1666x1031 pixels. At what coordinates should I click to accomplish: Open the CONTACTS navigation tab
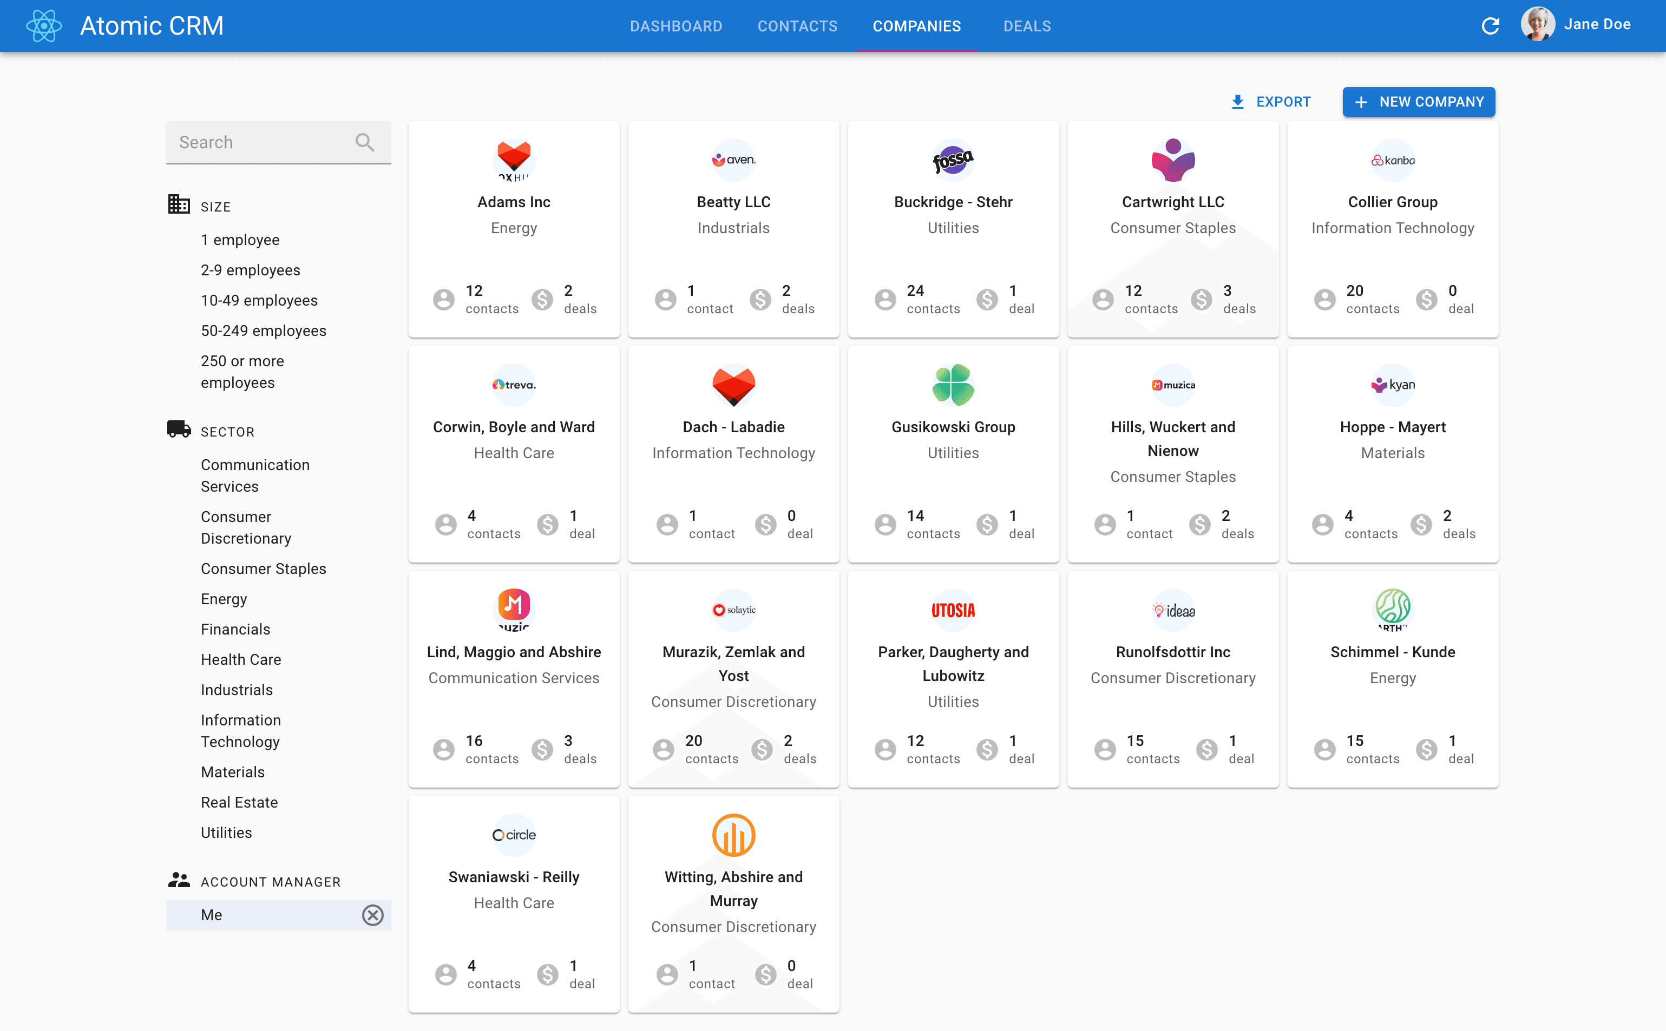pos(797,25)
